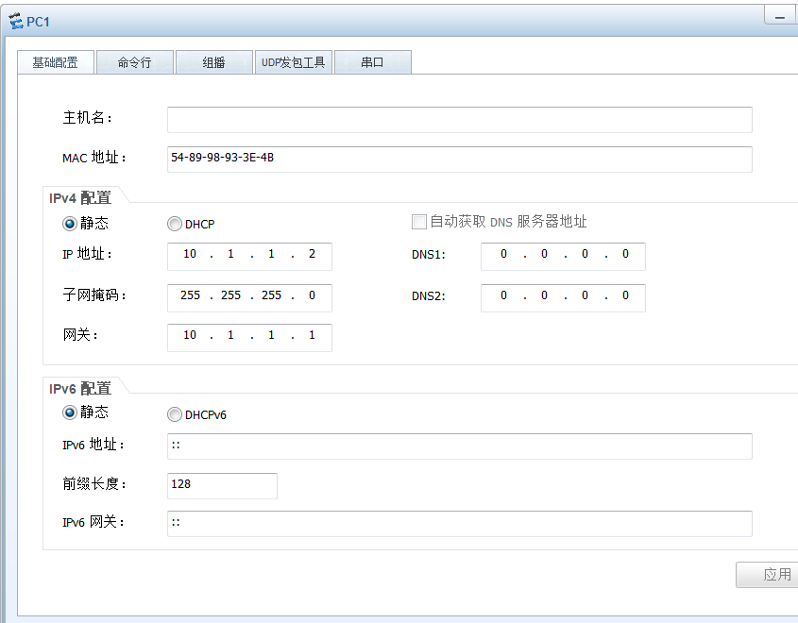Click the 网关 field 10.1.1.1
798x623 pixels.
click(x=249, y=338)
